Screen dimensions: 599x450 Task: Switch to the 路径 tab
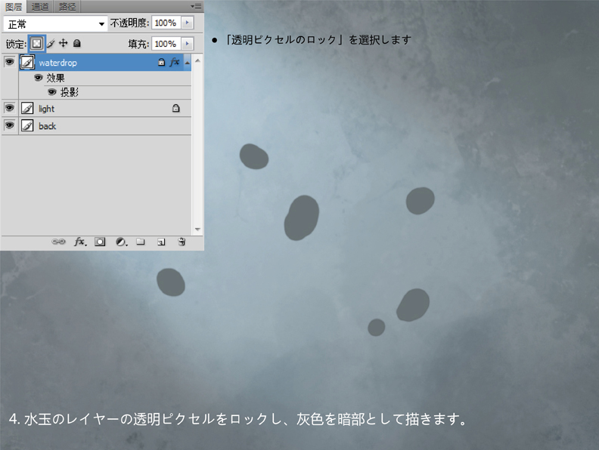(67, 7)
